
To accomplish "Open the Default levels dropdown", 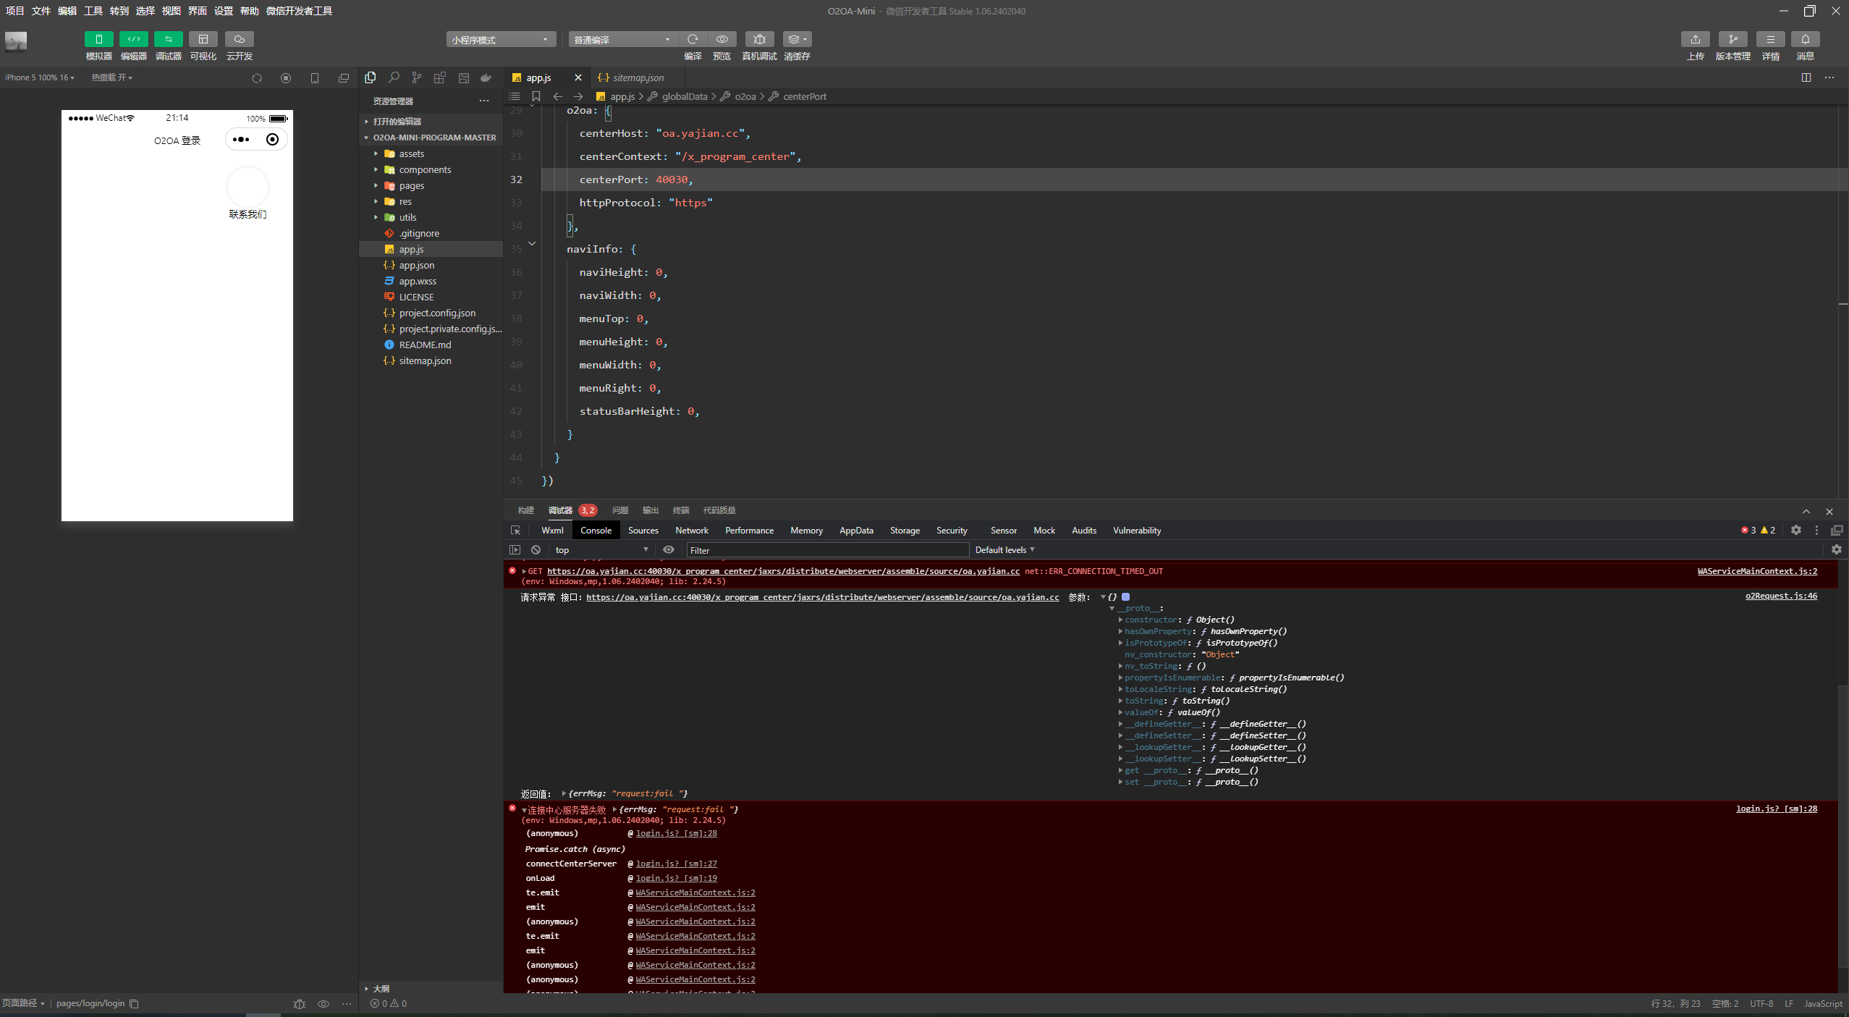I will pos(1004,550).
